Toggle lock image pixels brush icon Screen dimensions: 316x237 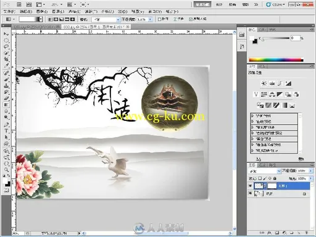[x=265, y=178]
